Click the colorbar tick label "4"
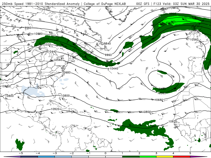Viewport: 211px width, 158px height. coord(173,153)
